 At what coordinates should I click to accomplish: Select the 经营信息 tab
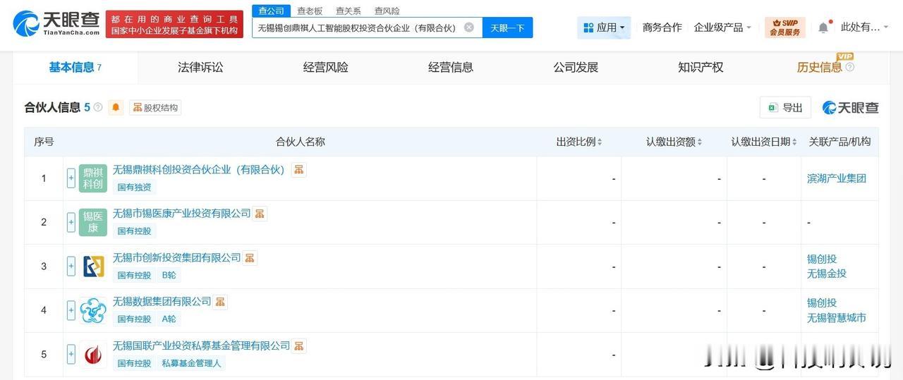pos(451,68)
